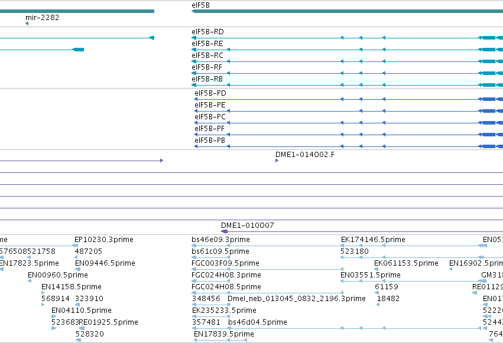Select transcript eIF5B-RB label
Screen dimensions: 503x343
207,79
